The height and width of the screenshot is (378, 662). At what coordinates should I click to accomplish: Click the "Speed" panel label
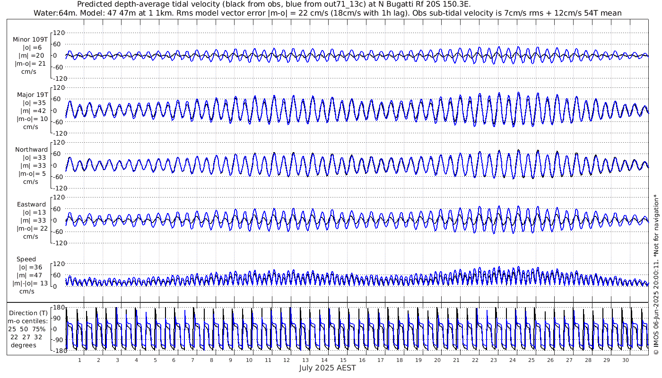coord(26,259)
